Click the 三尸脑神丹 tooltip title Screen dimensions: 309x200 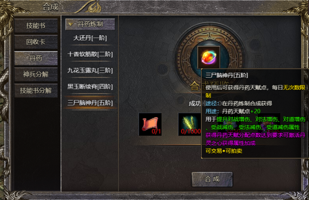227,75
